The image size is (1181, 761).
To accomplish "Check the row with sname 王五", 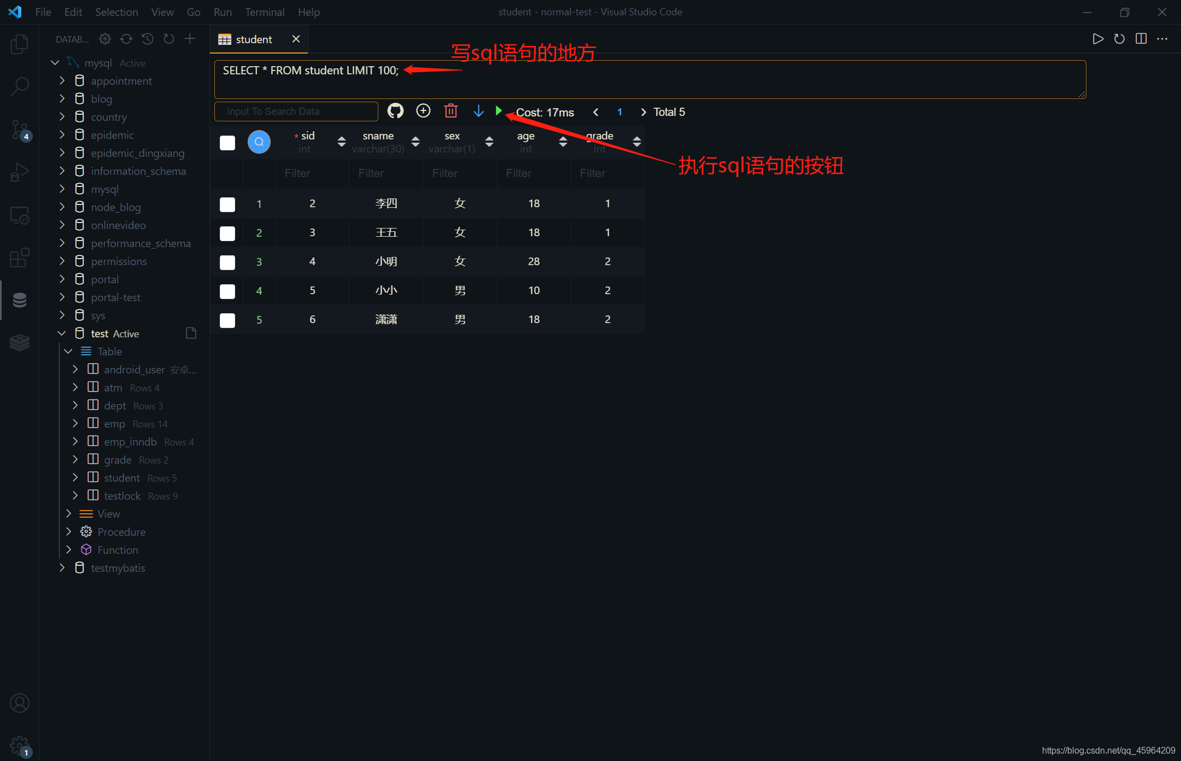I will click(227, 233).
